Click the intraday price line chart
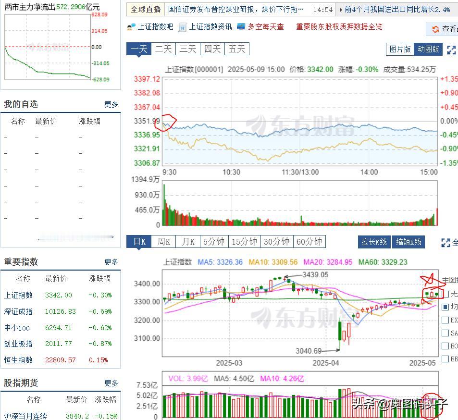 (300, 121)
